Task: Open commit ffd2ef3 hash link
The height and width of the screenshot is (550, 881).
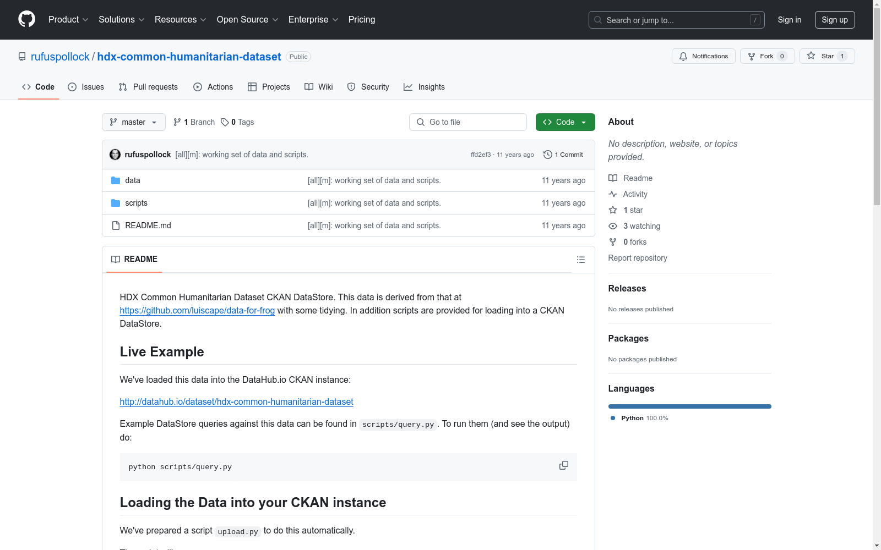Action: tap(481, 155)
